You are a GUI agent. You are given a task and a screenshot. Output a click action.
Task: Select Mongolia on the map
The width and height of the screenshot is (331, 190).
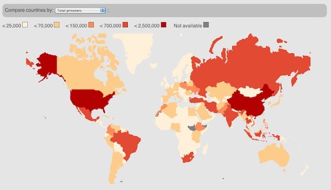coord(250,91)
